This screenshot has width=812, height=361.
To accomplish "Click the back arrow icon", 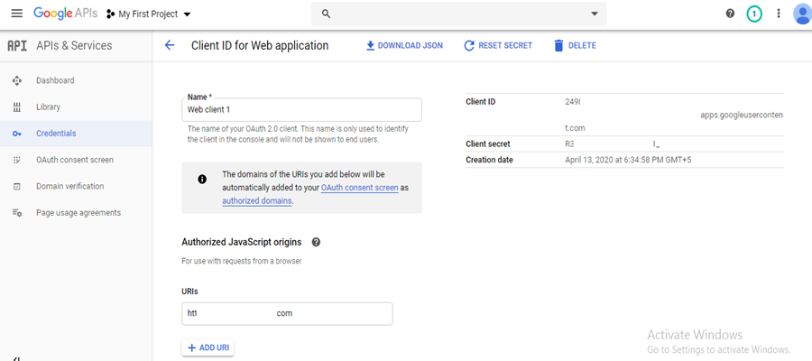I will click(x=170, y=45).
